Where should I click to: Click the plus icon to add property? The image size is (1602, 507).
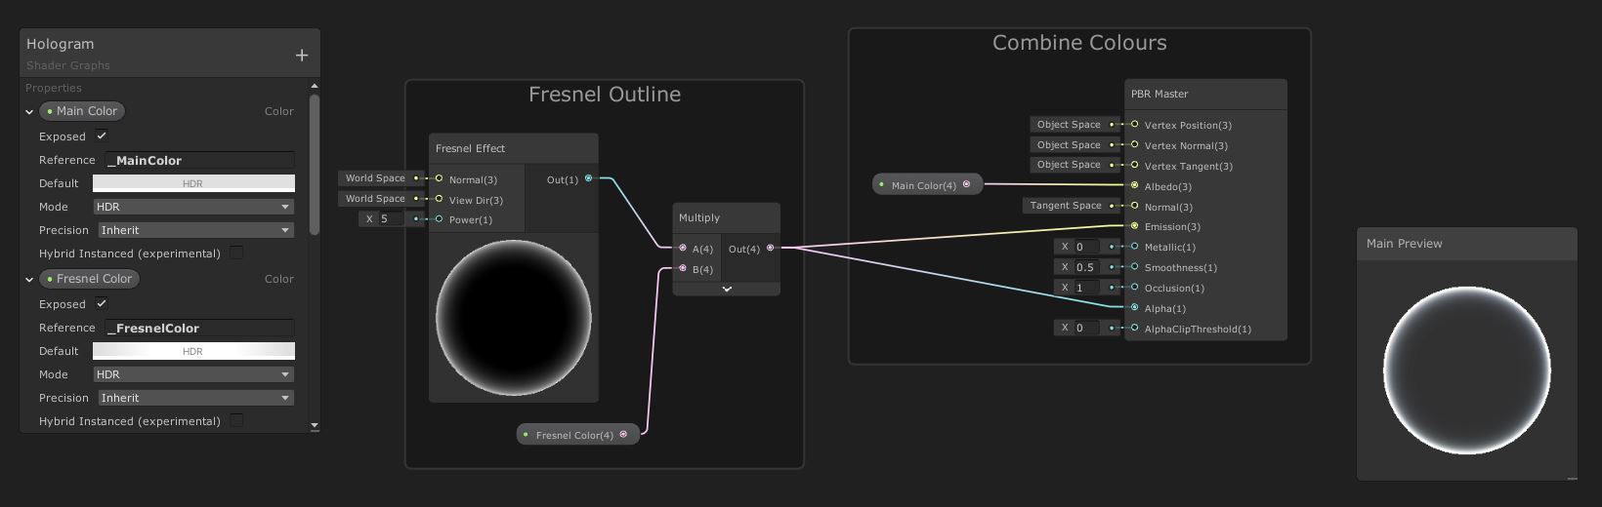tap(302, 56)
